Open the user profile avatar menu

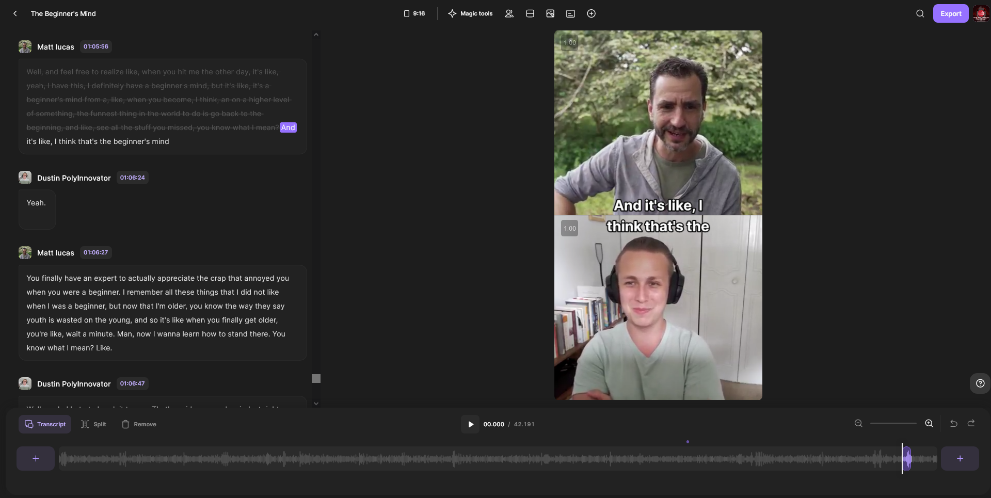point(981,13)
